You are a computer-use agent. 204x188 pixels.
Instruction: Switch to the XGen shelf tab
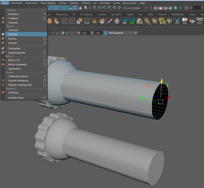[x=192, y=14]
